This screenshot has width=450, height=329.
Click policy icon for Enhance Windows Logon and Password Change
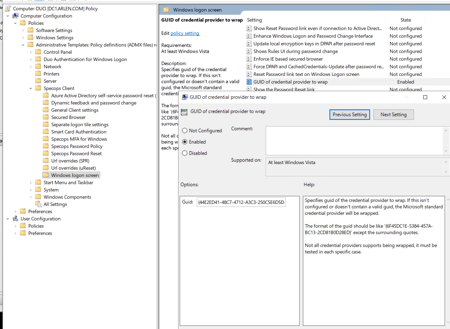click(x=249, y=36)
